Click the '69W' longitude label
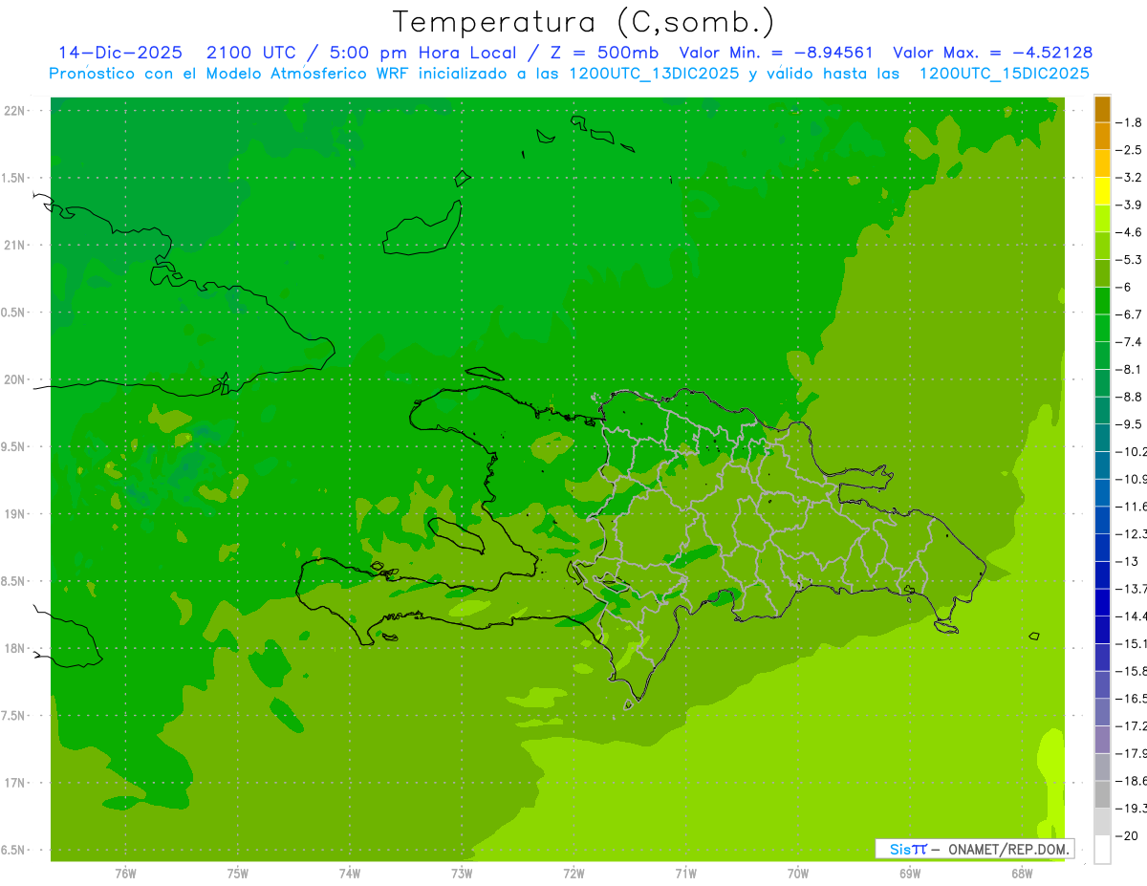Image resolution: width=1147 pixels, height=886 pixels. 910,874
